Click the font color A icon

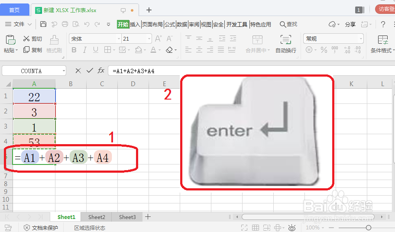pyautogui.click(x=153, y=50)
